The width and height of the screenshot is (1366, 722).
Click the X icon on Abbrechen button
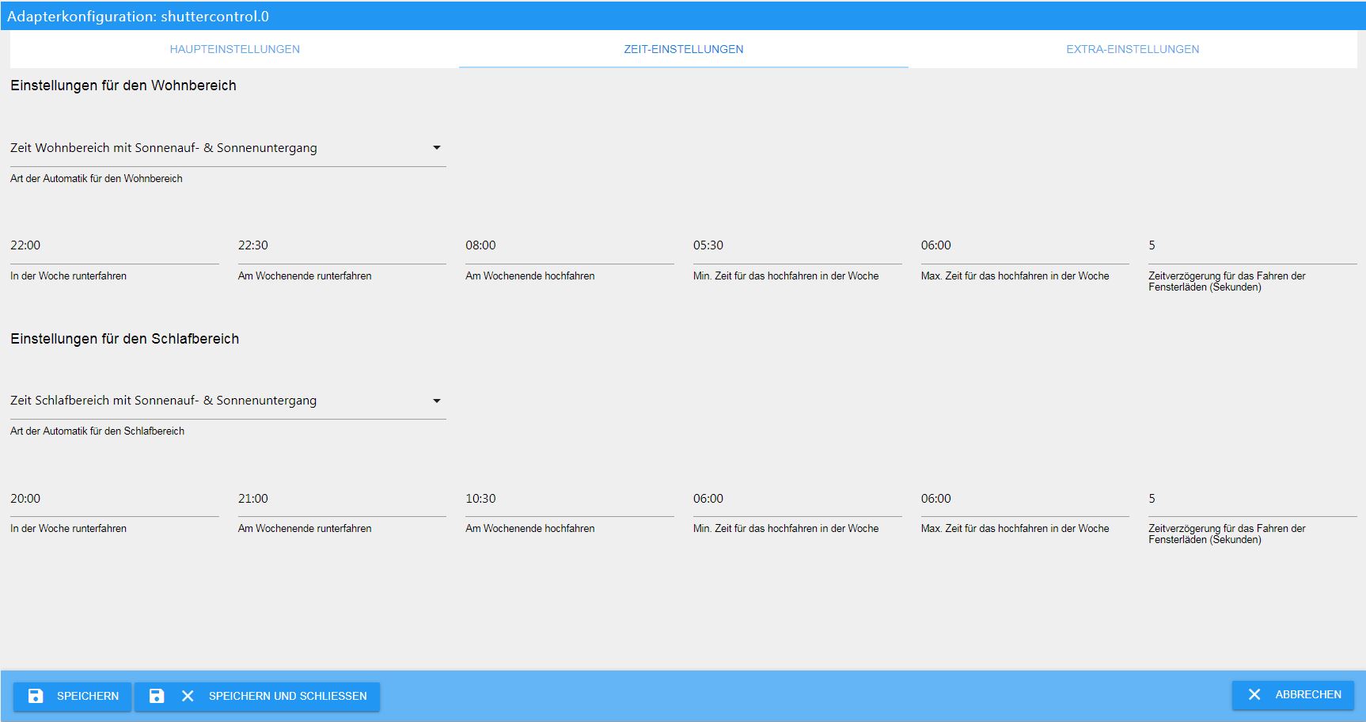(x=1254, y=694)
